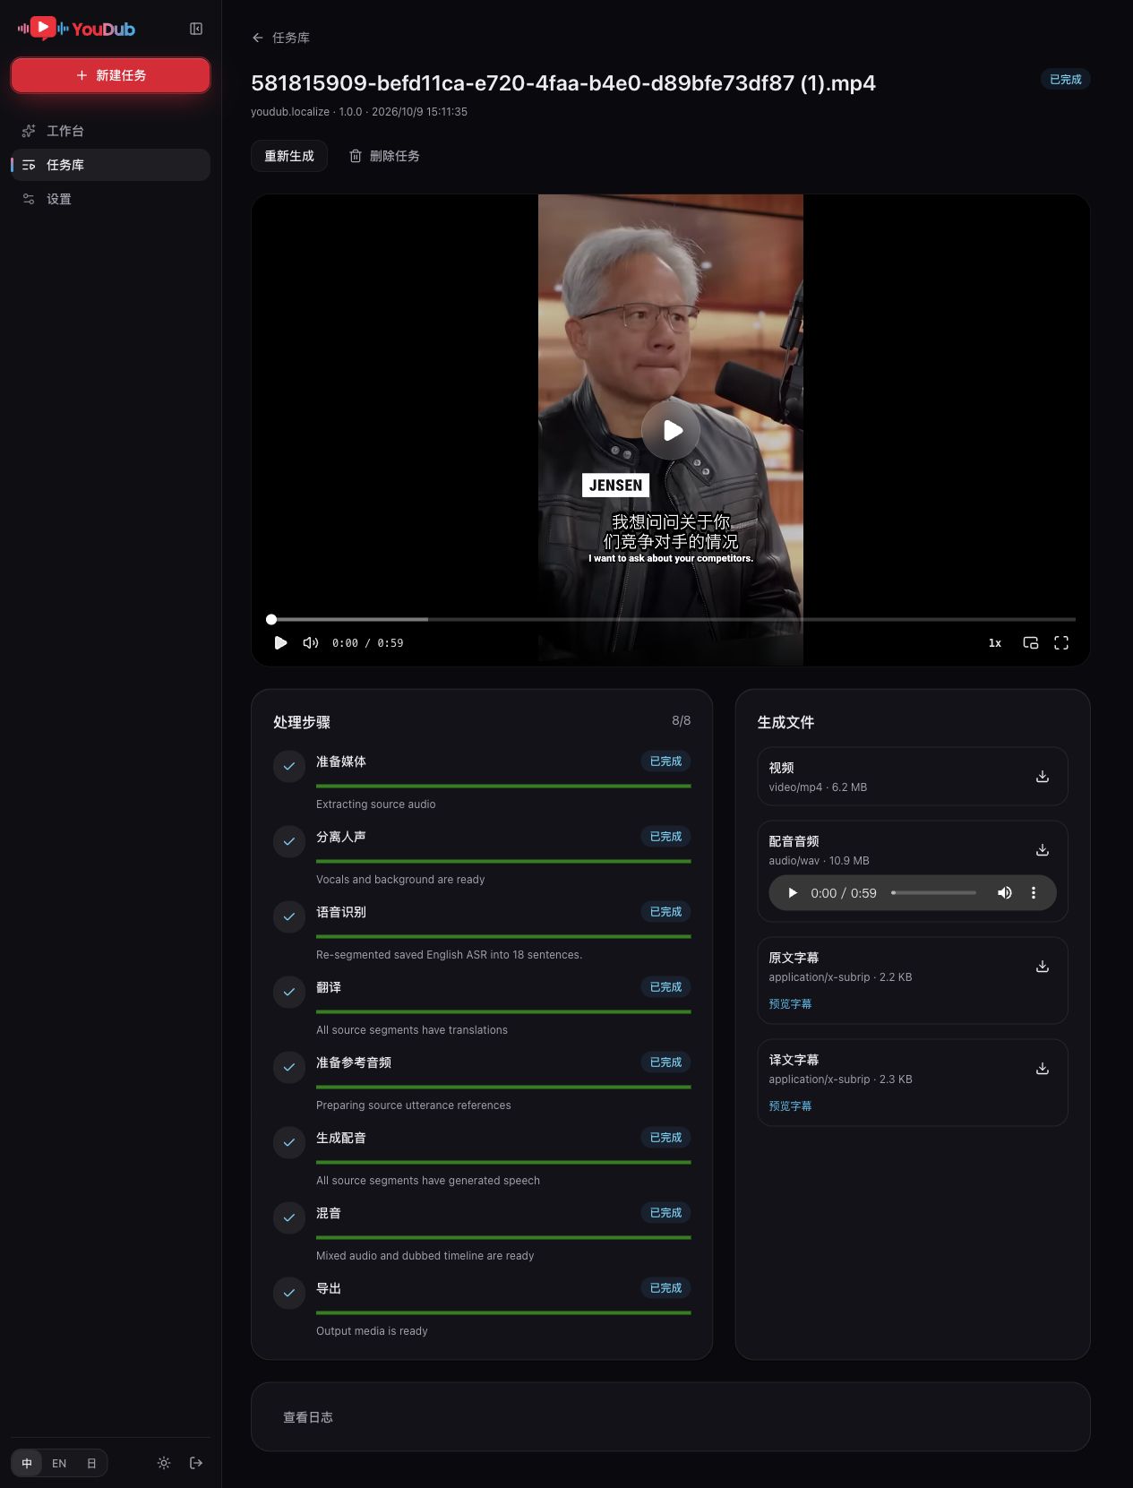This screenshot has width=1133, height=1488.
Task: Create a new task with 新建任务
Action: tap(110, 75)
